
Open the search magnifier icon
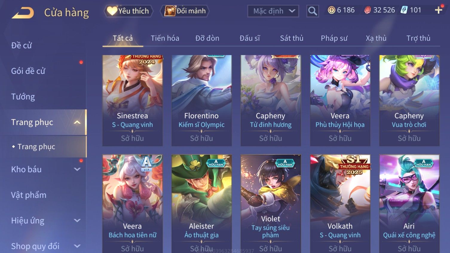tap(313, 11)
